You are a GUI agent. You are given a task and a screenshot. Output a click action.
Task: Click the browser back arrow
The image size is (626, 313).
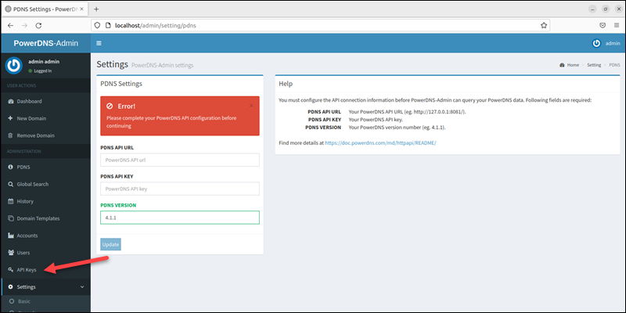[10, 26]
